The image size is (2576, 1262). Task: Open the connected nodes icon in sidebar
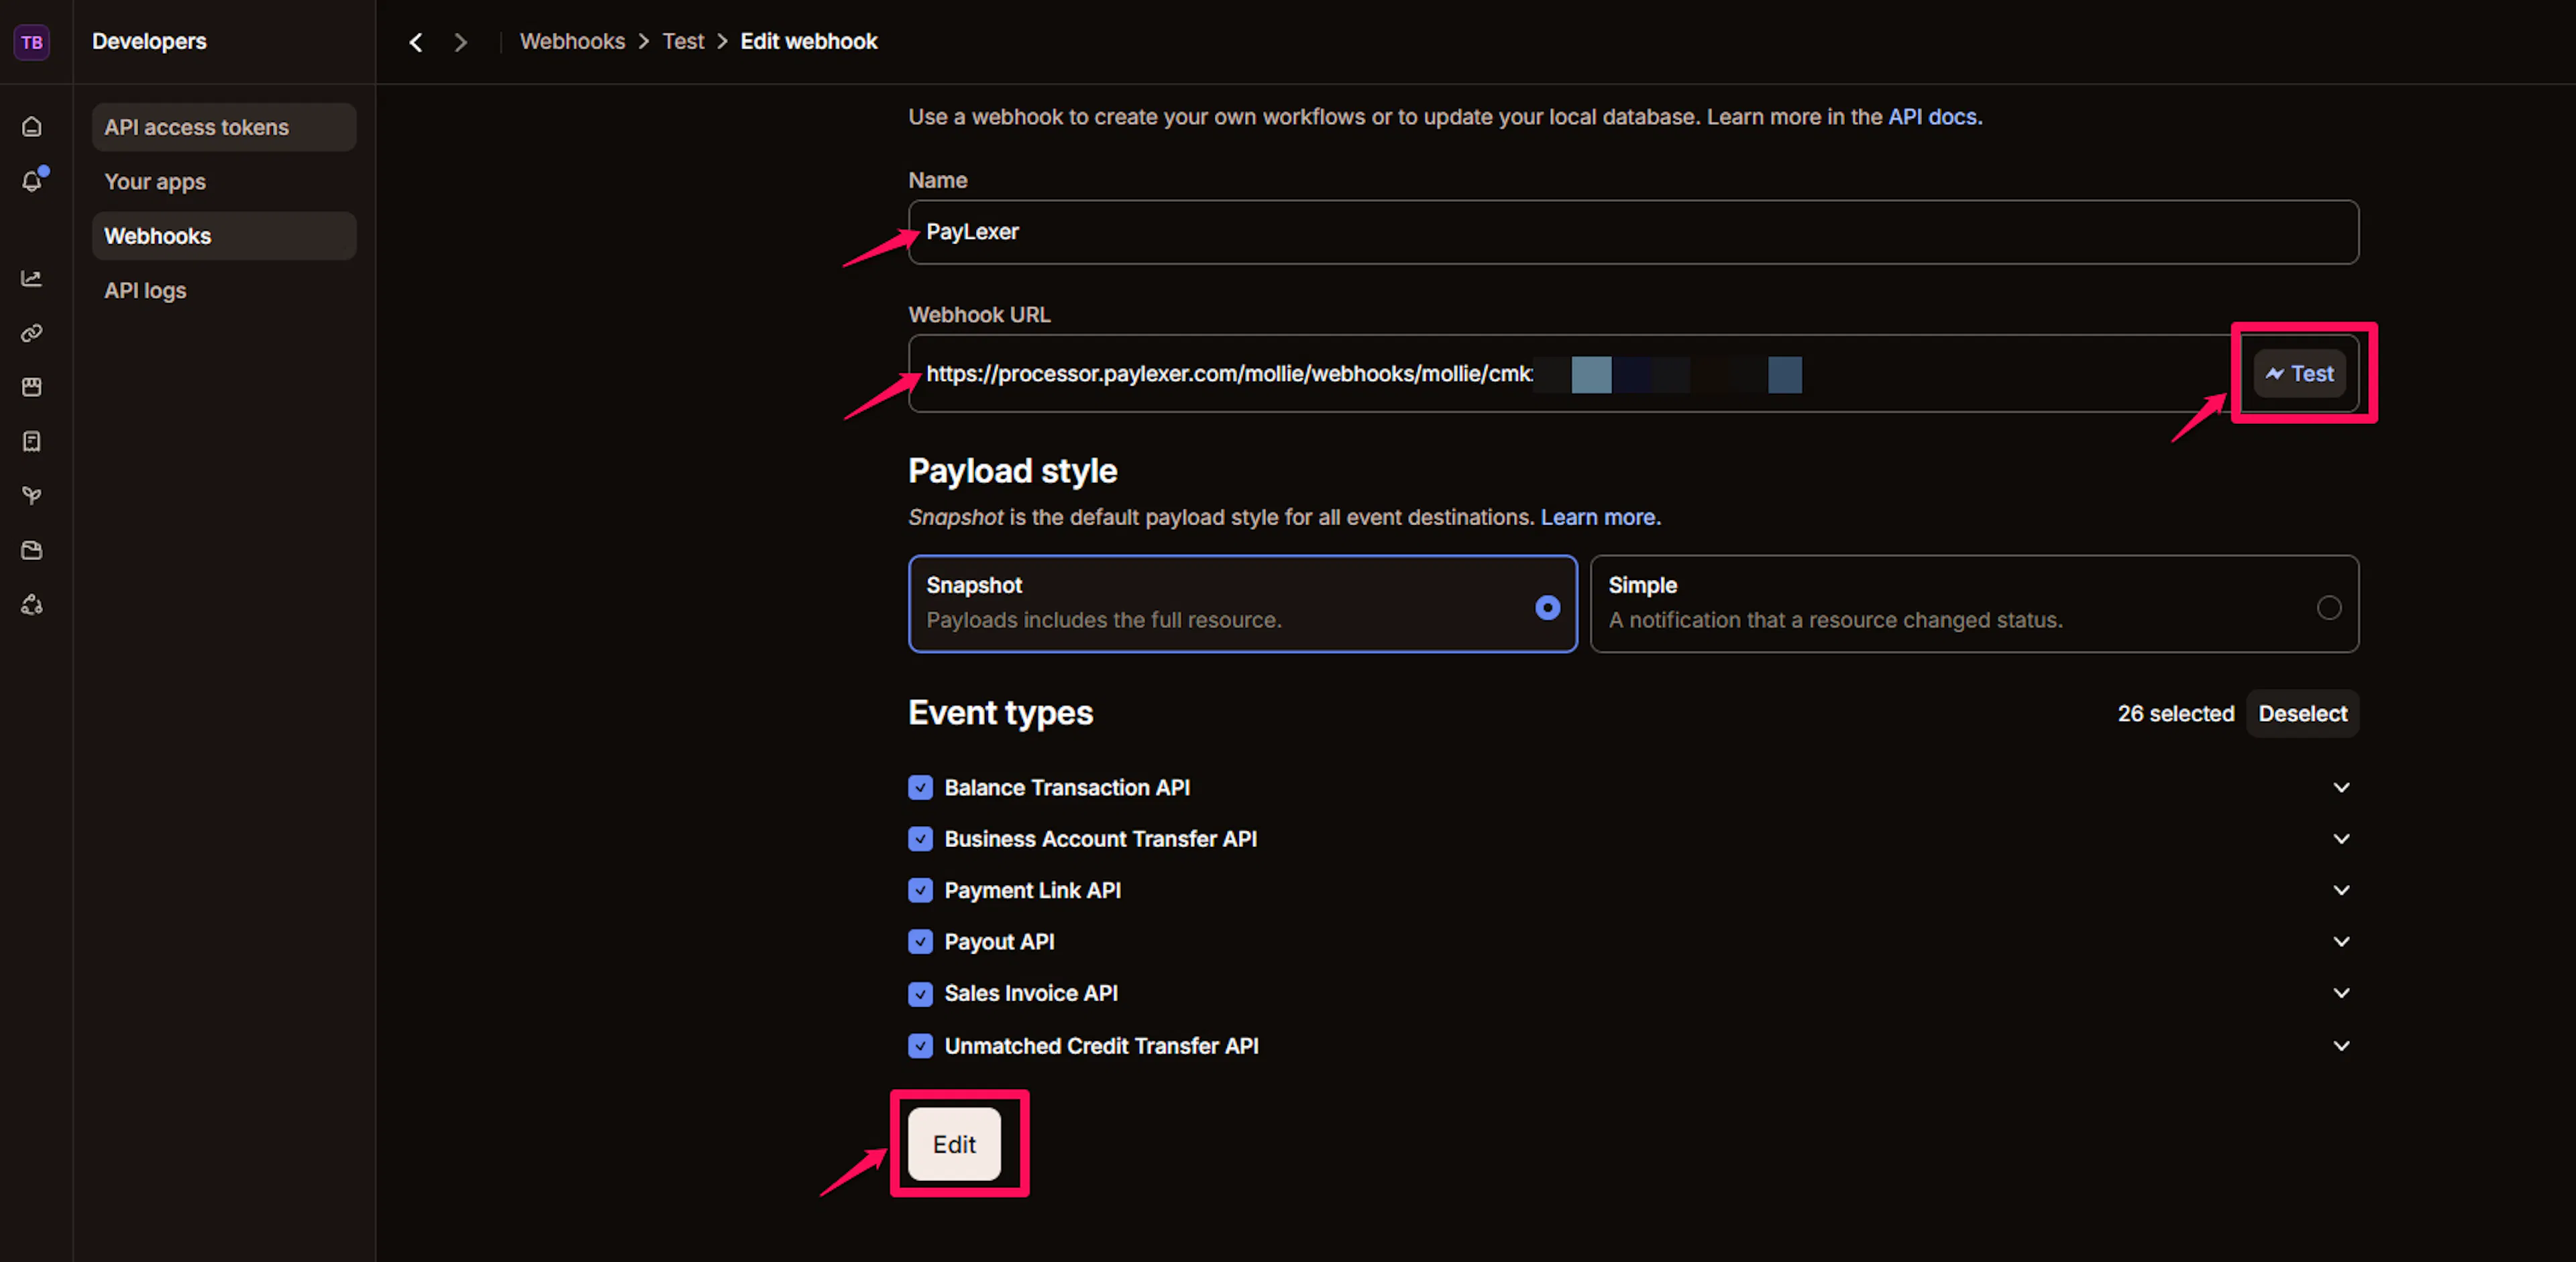click(x=32, y=605)
